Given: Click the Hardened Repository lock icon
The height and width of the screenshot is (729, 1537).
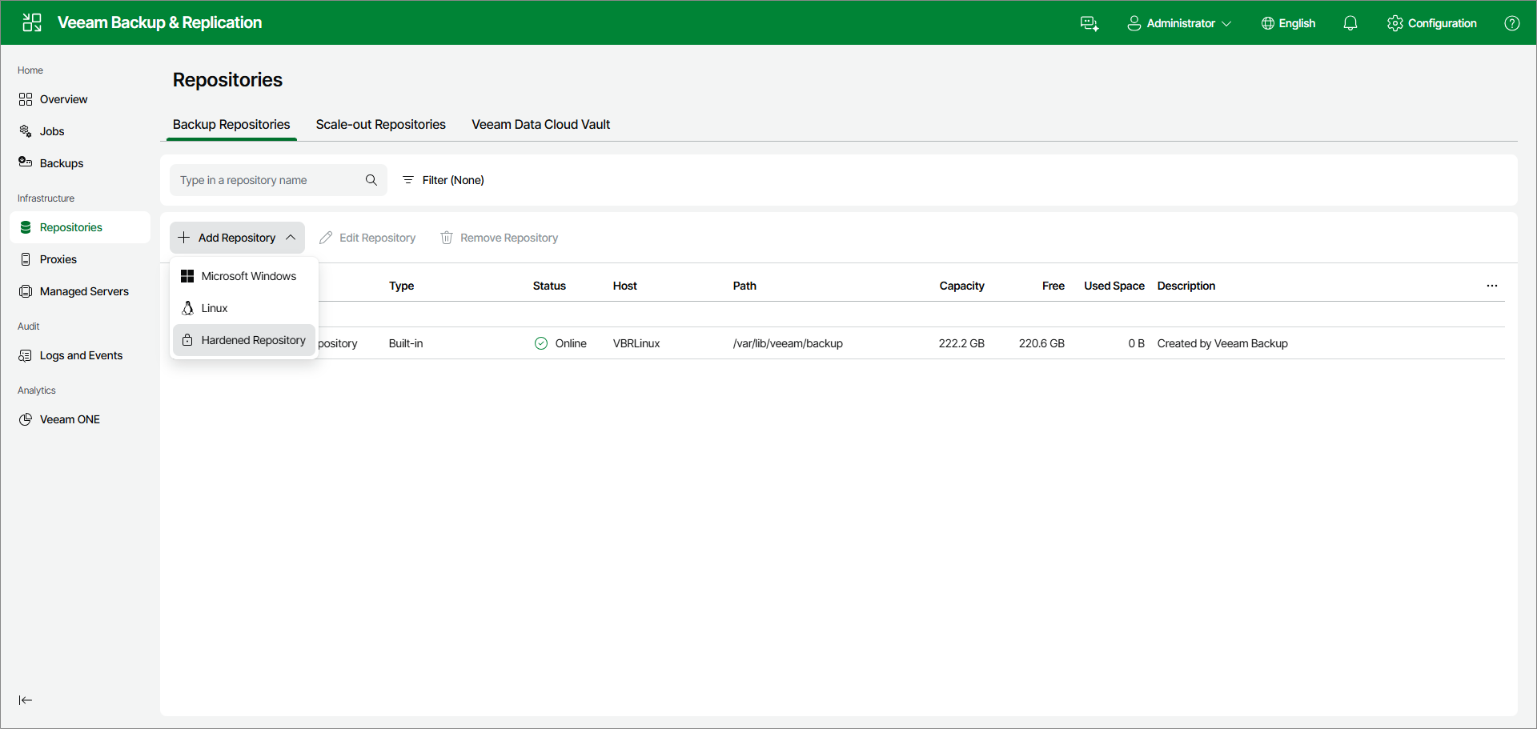Looking at the screenshot, I should click(x=187, y=340).
